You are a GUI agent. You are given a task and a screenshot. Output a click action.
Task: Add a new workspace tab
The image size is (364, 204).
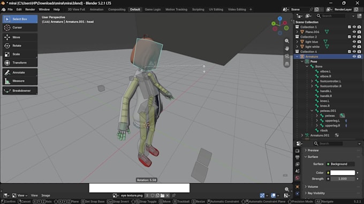(251, 10)
